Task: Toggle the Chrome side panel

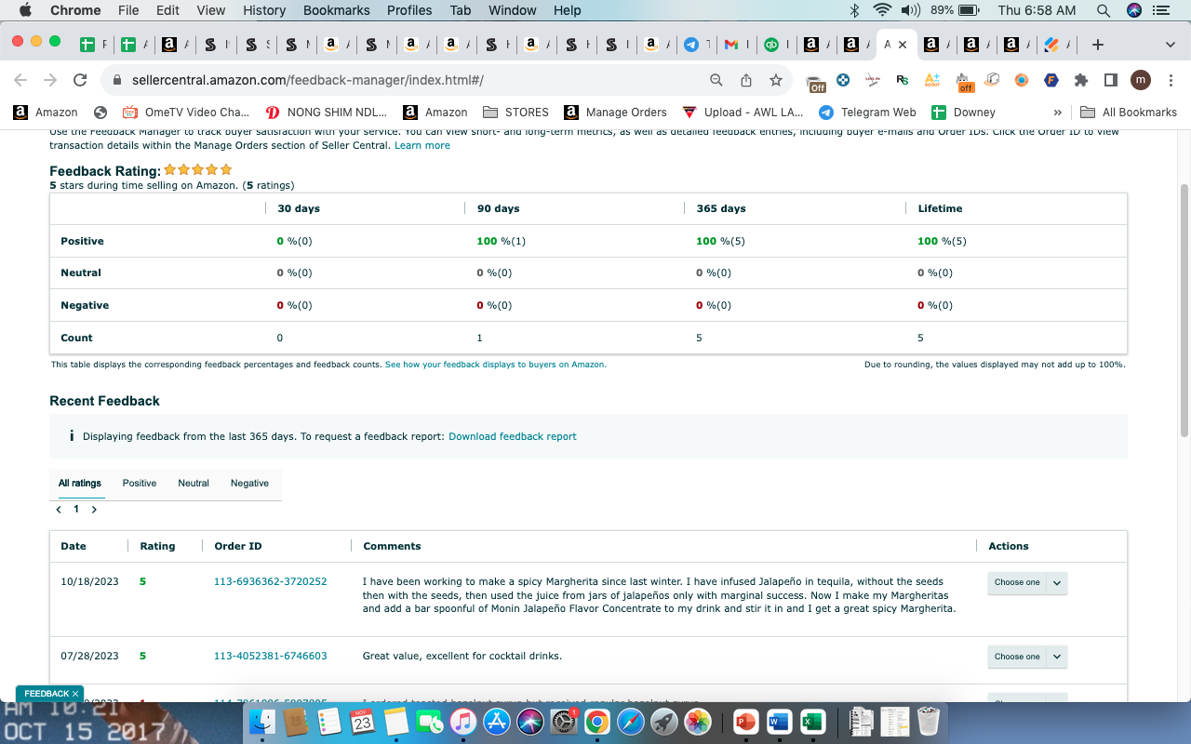Action: pos(1110,80)
